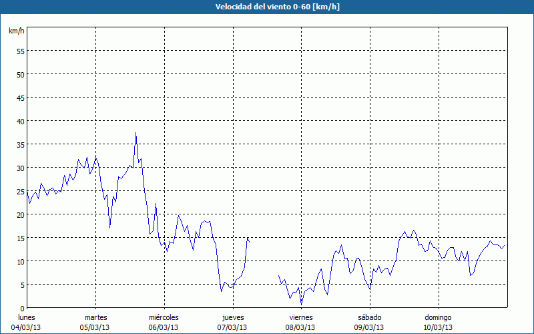The height and width of the screenshot is (334, 534).
Task: Click the y-axis tick label '55'
Action: pyautogui.click(x=20, y=51)
